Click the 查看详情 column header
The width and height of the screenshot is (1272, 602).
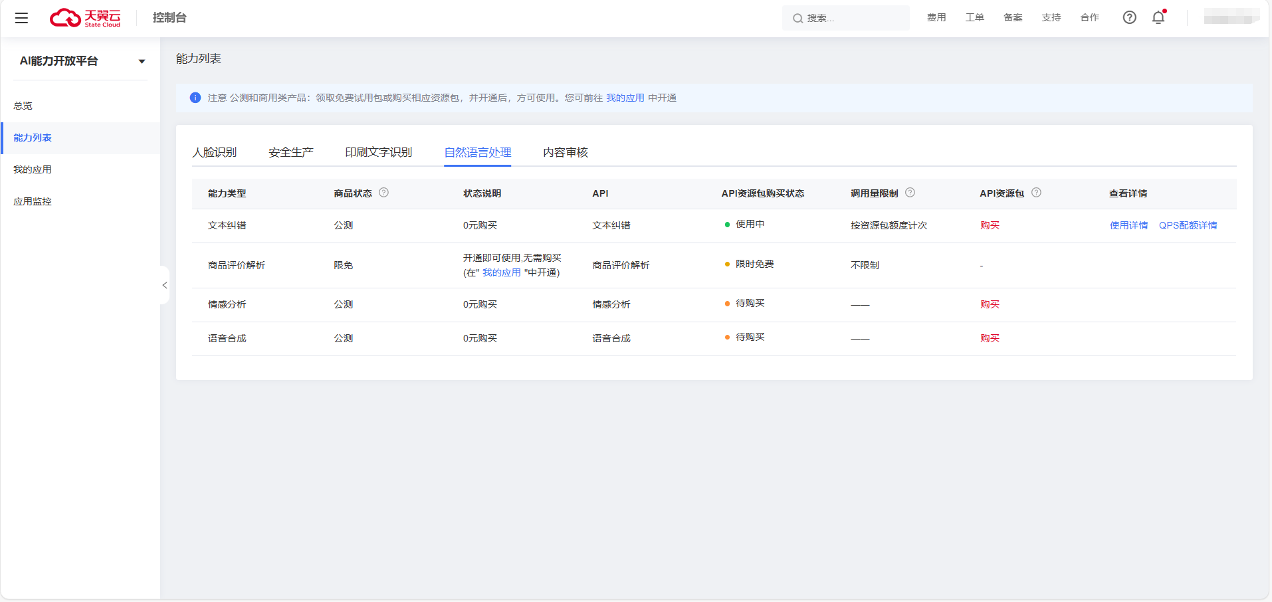[1128, 193]
